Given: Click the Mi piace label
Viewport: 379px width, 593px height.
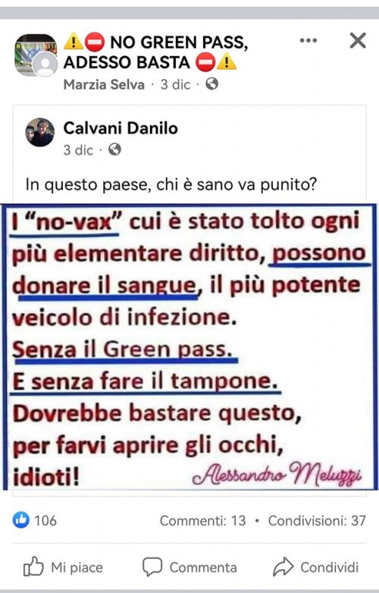Looking at the screenshot, I should pos(77,567).
